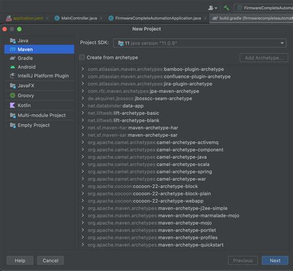Select camel-archetype-spring row
Viewport: 293px width, 271px height.
click(184, 172)
